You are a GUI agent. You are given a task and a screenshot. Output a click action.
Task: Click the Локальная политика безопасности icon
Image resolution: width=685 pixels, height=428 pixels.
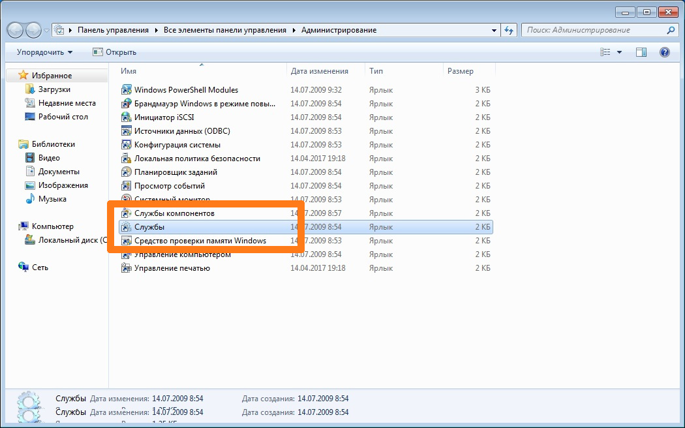pos(127,159)
